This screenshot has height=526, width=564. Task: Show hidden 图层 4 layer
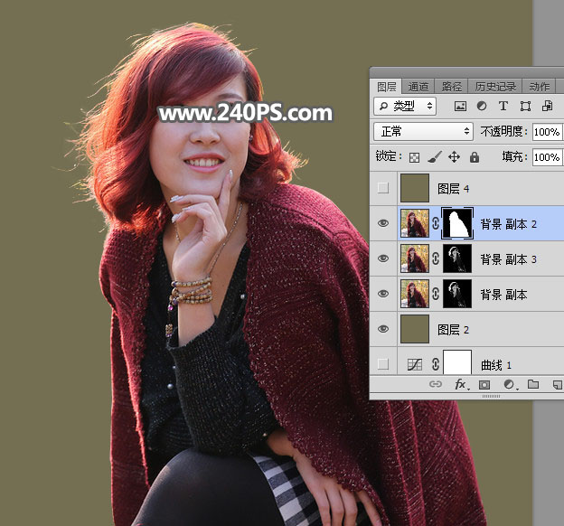[x=383, y=188]
